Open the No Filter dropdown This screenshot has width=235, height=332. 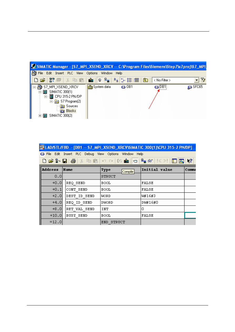(196, 80)
